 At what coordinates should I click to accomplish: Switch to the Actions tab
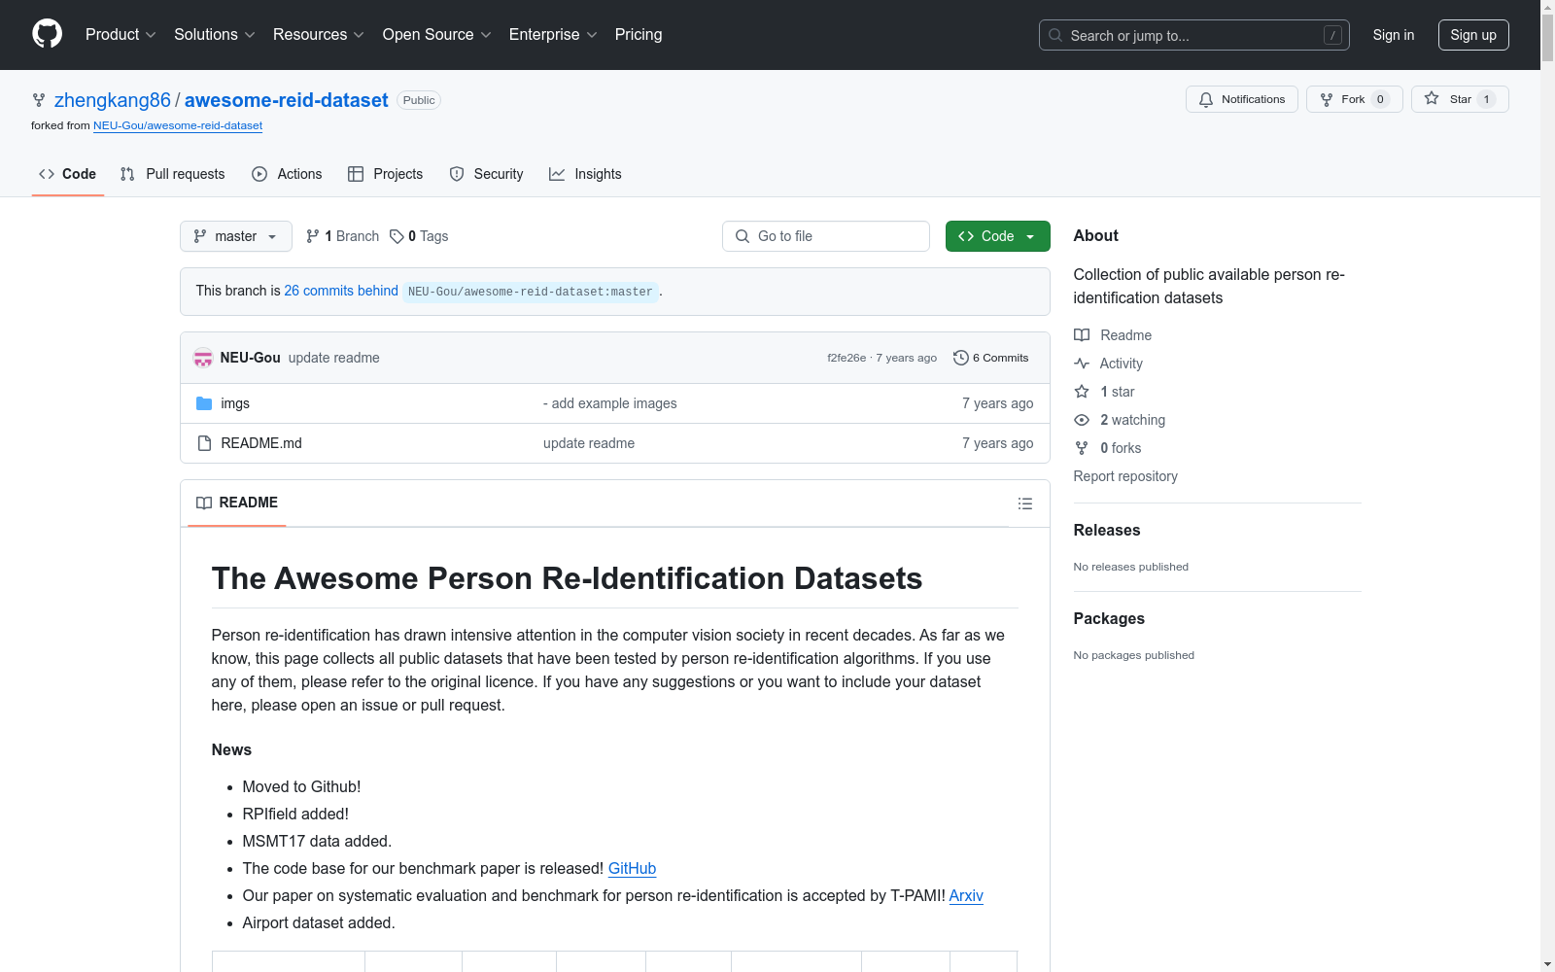click(x=287, y=174)
